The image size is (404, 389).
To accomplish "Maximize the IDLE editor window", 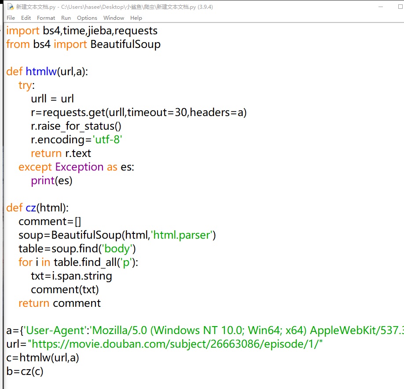I will 388,7.
